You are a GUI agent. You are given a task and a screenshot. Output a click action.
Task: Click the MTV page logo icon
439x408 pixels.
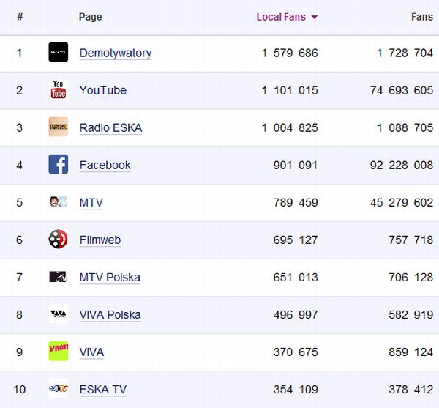coord(59,201)
